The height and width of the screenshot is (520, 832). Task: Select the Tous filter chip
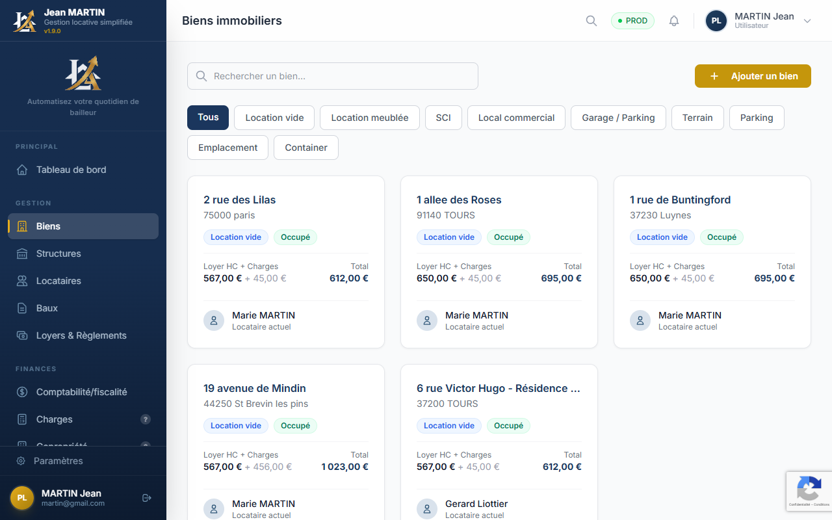(208, 118)
